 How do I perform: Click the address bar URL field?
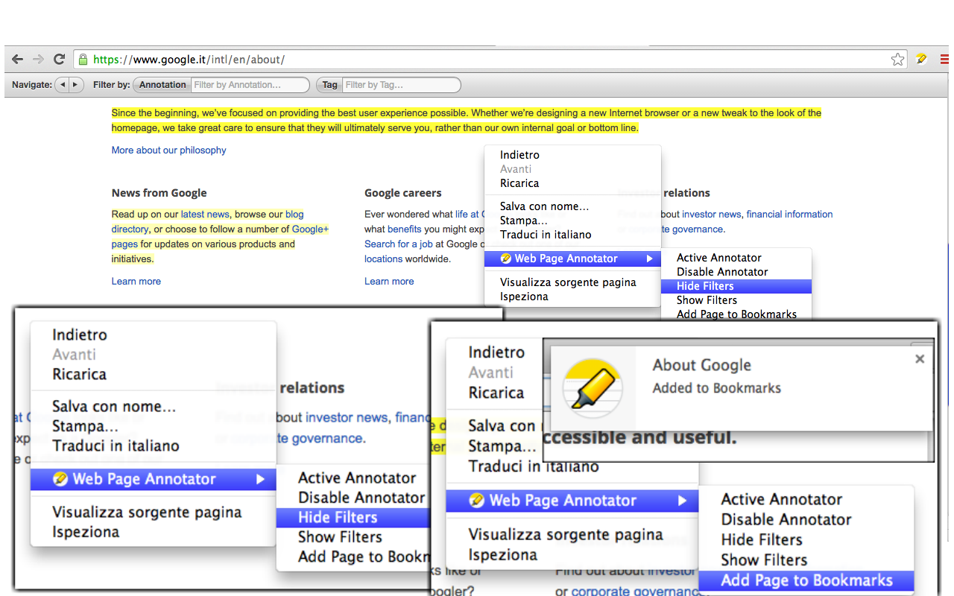(488, 60)
